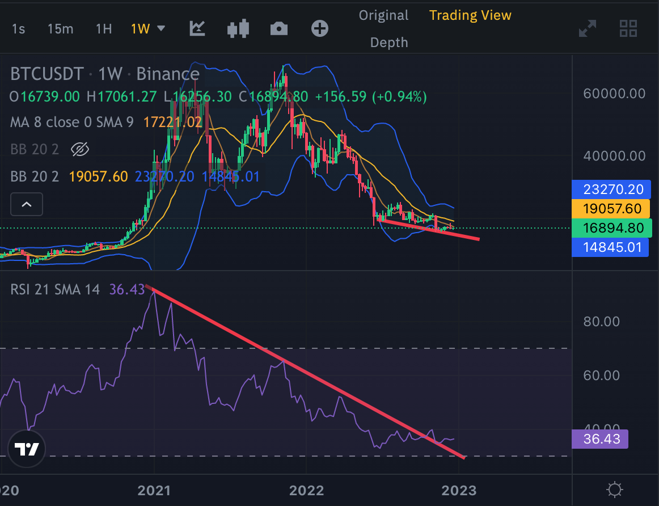Click the 14845.01 lower band price label
Viewport: 659px width, 506px height.
pyautogui.click(x=611, y=247)
